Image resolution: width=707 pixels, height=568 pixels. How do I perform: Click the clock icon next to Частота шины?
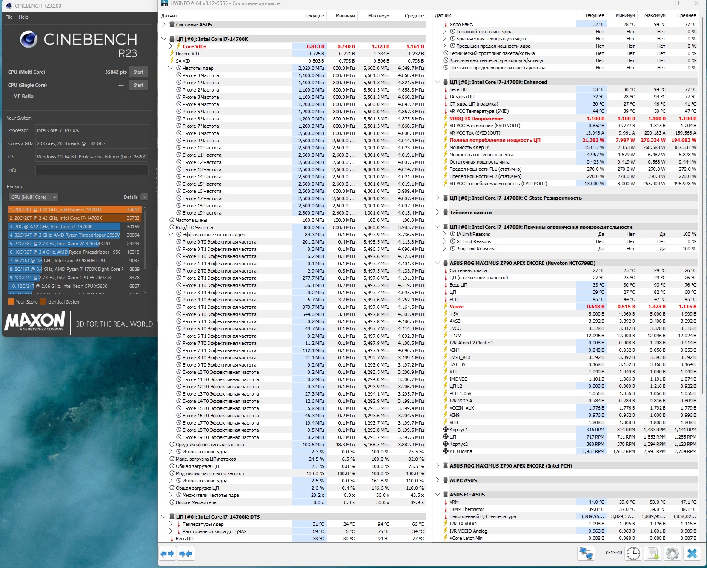tap(172, 220)
